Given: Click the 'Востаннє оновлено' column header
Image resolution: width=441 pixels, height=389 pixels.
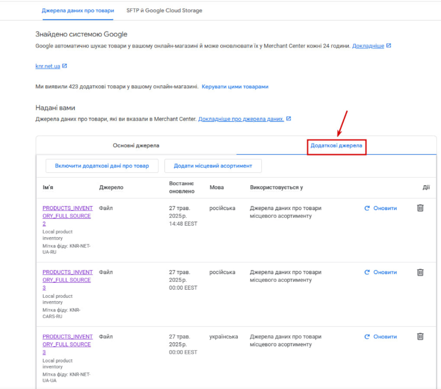Looking at the screenshot, I should coord(181,187).
